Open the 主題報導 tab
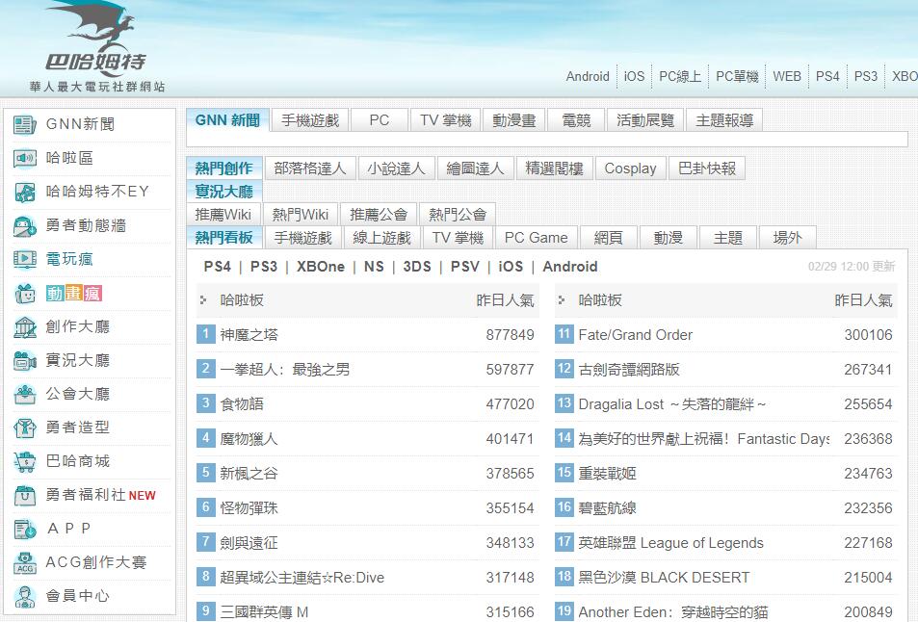 point(724,120)
